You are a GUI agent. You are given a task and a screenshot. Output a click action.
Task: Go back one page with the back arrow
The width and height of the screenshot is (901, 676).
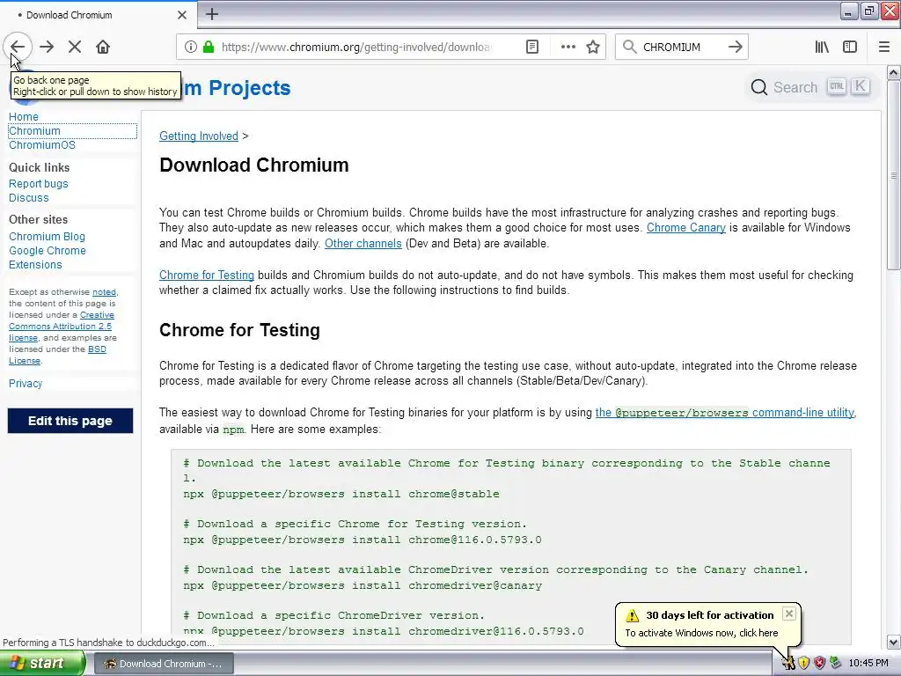tap(18, 47)
